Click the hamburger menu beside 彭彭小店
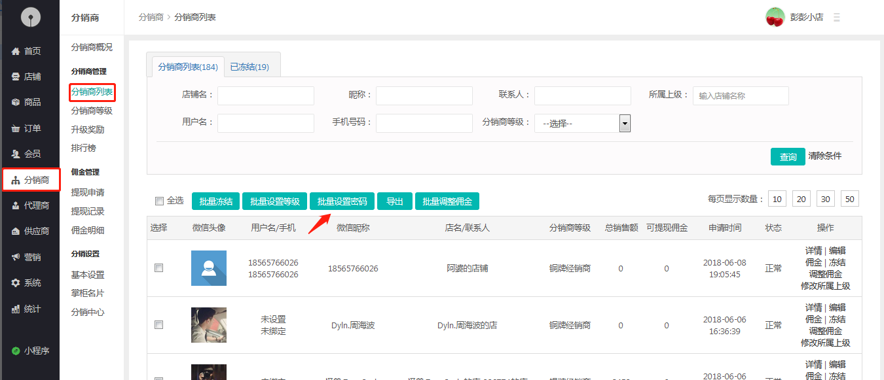This screenshot has height=380, width=884. [x=836, y=18]
